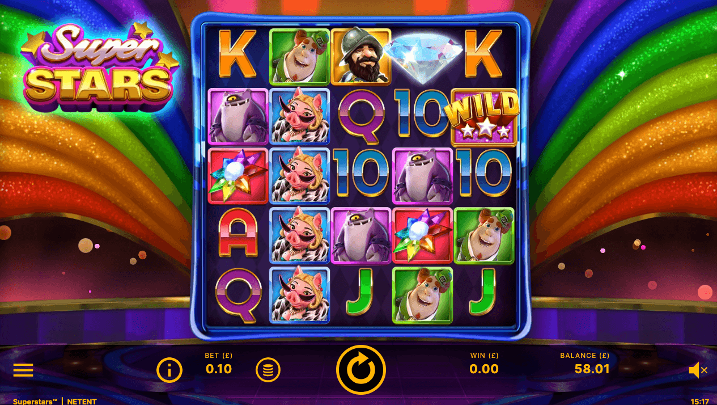This screenshot has height=405, width=717.
Task: Click the WILD symbol with stars
Action: [484, 118]
